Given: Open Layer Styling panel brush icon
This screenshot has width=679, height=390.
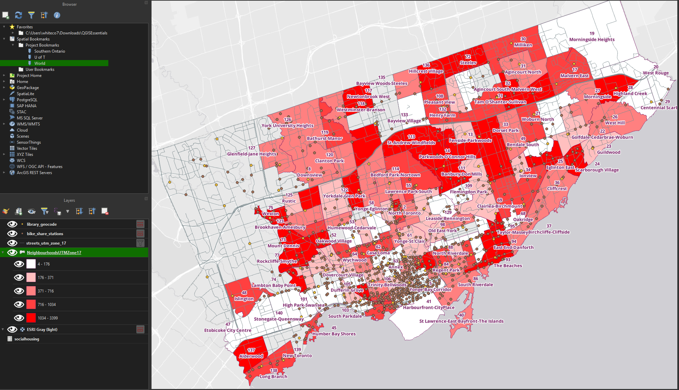Looking at the screenshot, I should coord(6,211).
